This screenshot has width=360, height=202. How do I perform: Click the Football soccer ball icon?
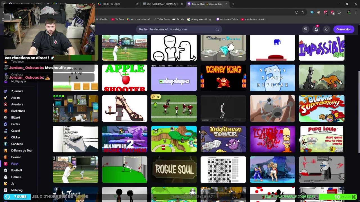pyautogui.click(x=5, y=170)
